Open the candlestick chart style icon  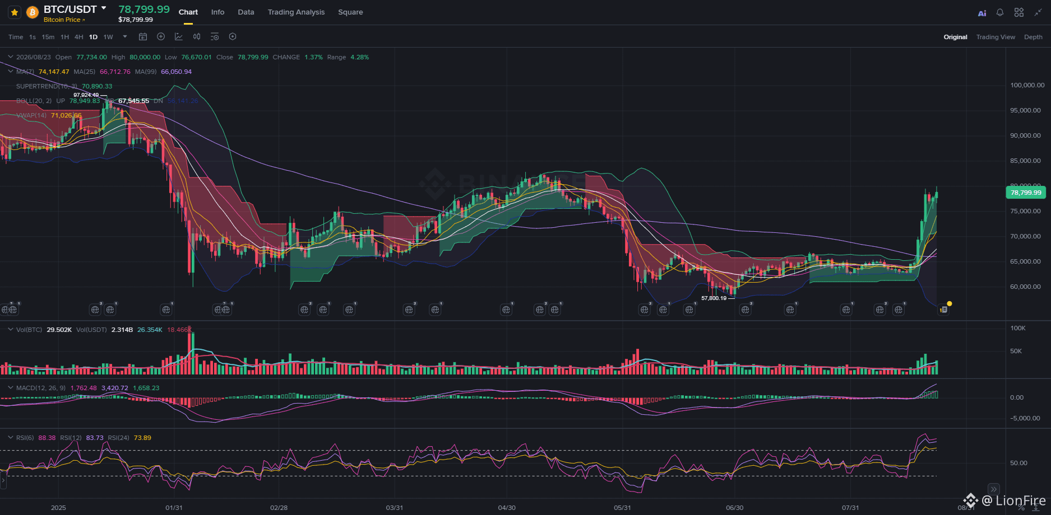(x=197, y=36)
